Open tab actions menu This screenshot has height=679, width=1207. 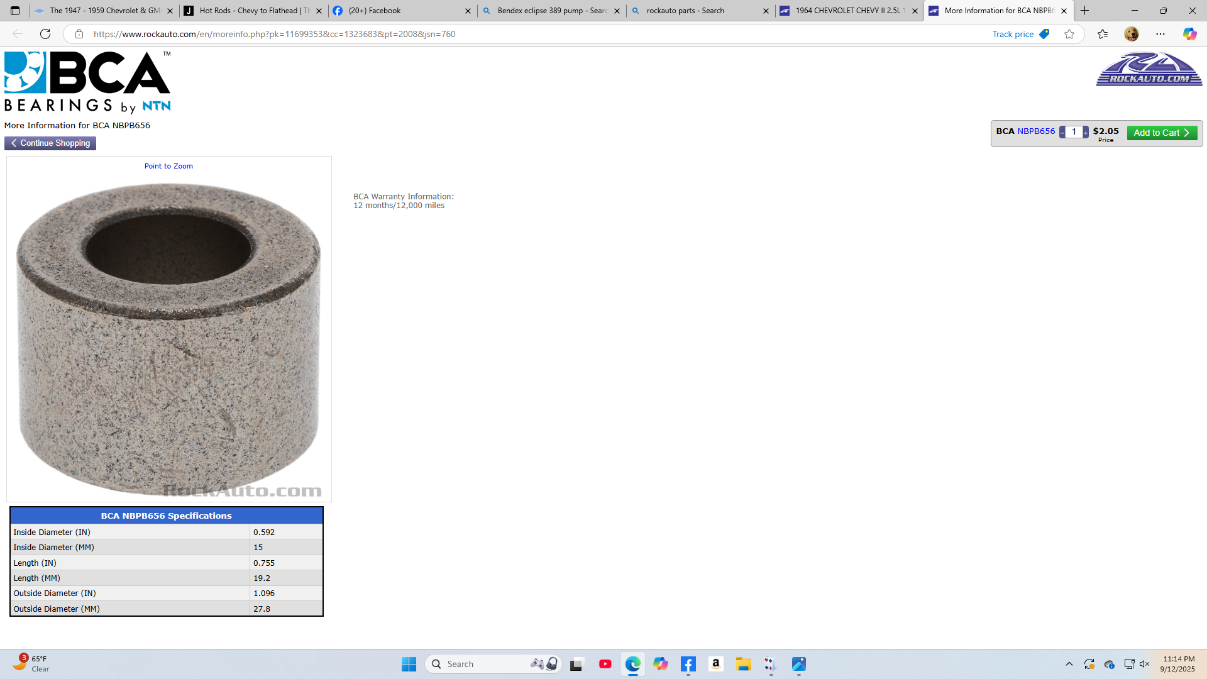tap(15, 11)
